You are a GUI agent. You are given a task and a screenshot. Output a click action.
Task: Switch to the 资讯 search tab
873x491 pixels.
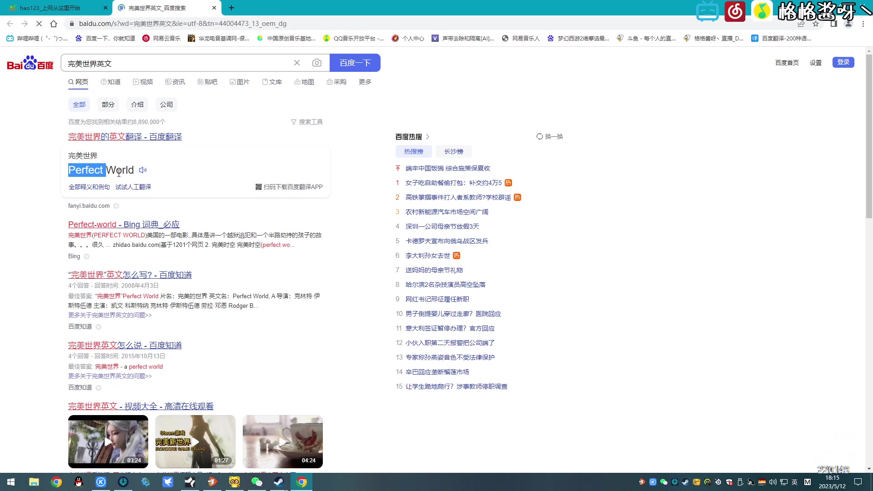[x=175, y=82]
